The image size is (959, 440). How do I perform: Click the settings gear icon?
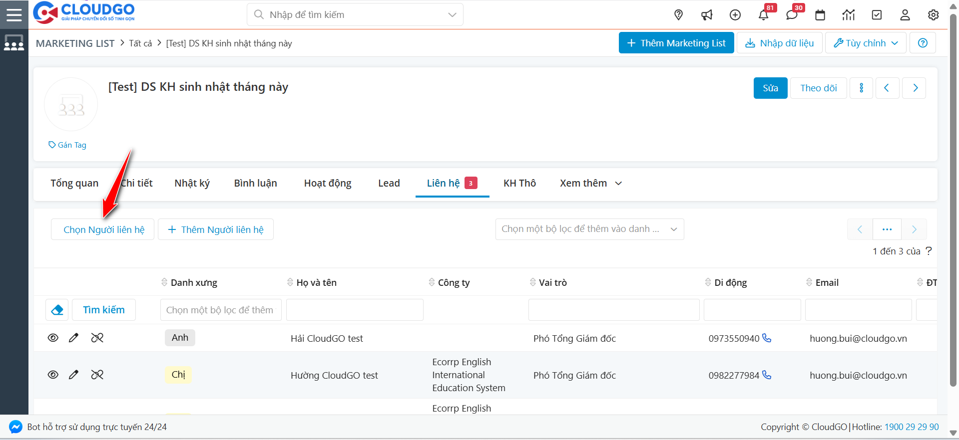(x=933, y=15)
